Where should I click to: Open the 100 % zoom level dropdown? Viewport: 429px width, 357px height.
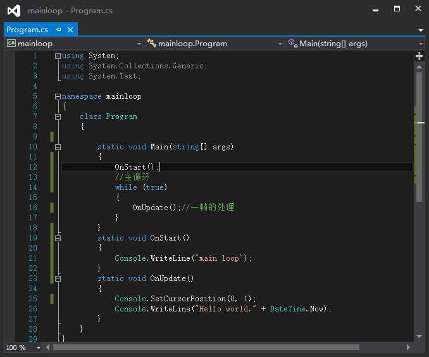pyautogui.click(x=39, y=348)
